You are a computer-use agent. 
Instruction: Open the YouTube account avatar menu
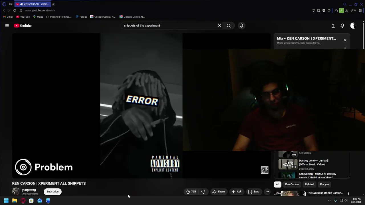(x=353, y=26)
